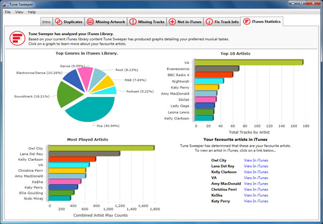Click the Evanescence bar in Top 10 Artists
Image resolution: width=323 pixels, height=224 pixels.
[217, 69]
